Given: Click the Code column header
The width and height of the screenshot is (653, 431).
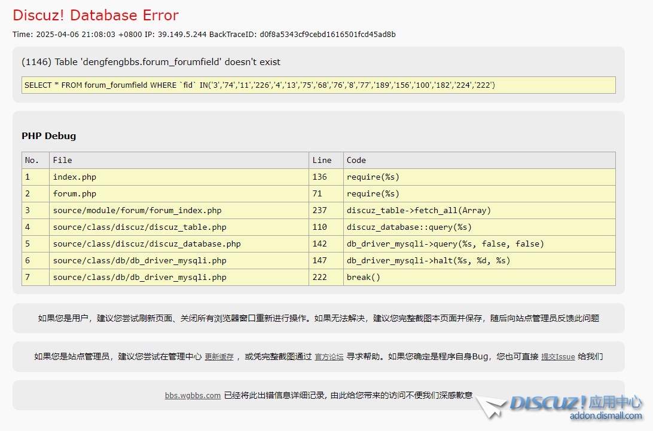Looking at the screenshot, I should coord(480,161).
